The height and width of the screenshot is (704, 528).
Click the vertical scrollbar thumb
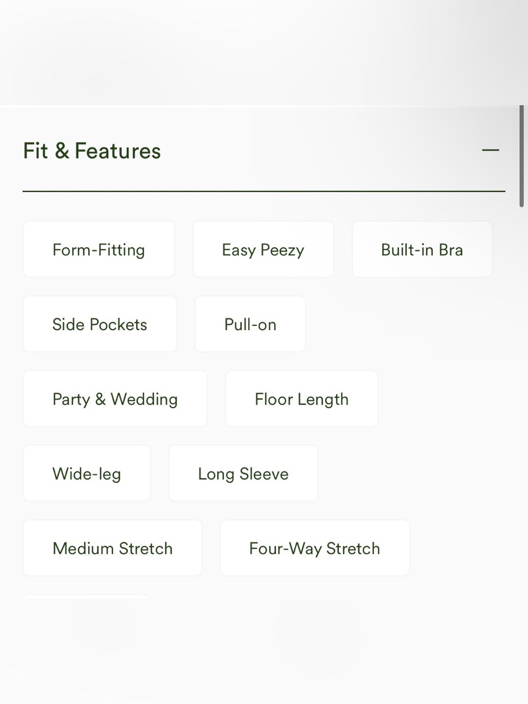tap(522, 156)
